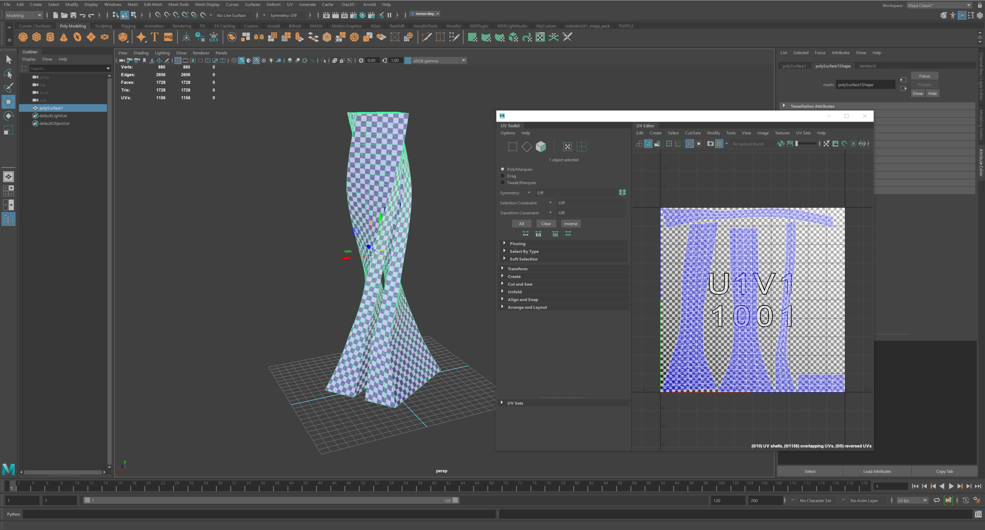Click the polygon cube shelf icon

click(37, 37)
